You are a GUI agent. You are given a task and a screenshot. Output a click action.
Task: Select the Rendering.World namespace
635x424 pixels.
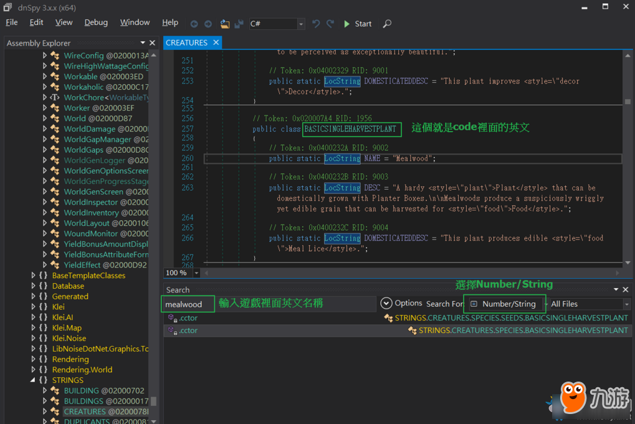(82, 370)
